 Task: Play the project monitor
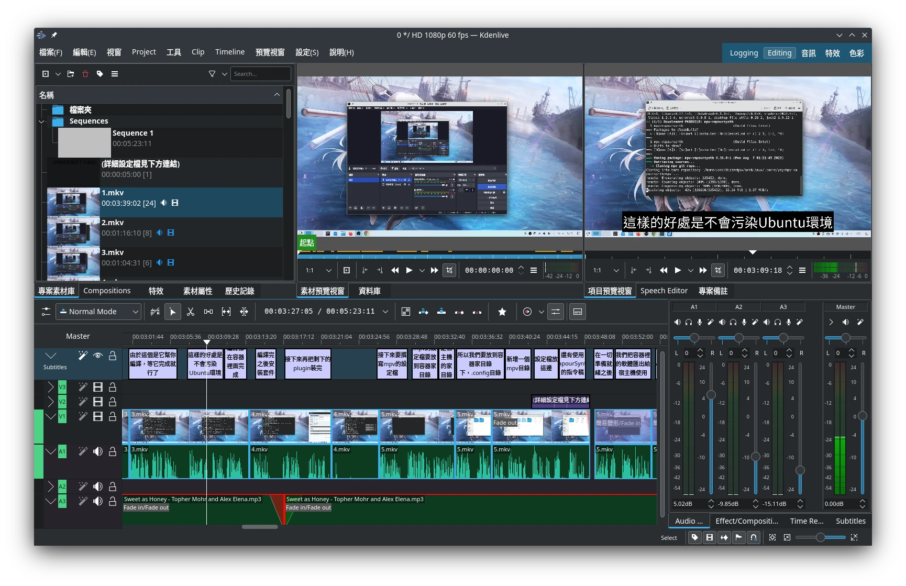(x=678, y=270)
